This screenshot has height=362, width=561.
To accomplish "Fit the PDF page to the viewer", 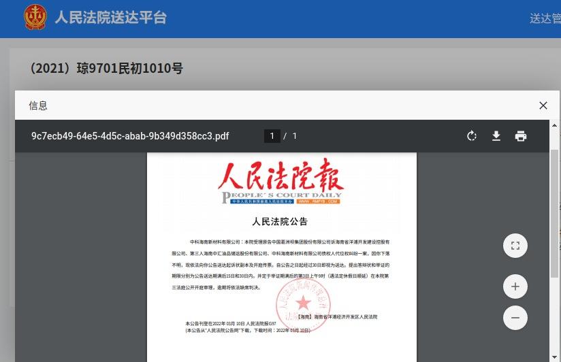I will click(x=515, y=246).
